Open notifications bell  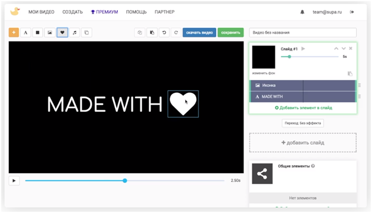[302, 12]
